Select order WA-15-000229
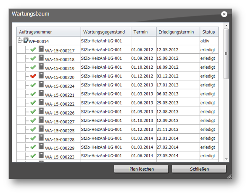The width and height of the screenshot is (248, 195). (118, 147)
